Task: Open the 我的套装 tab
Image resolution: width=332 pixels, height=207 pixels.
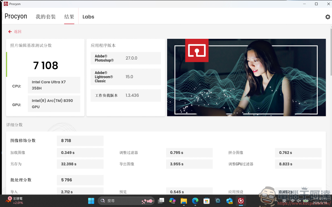Action: [46, 17]
